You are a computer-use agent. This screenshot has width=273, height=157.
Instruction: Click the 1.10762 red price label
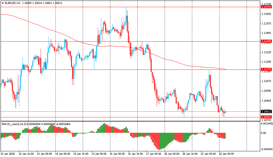point(266,117)
